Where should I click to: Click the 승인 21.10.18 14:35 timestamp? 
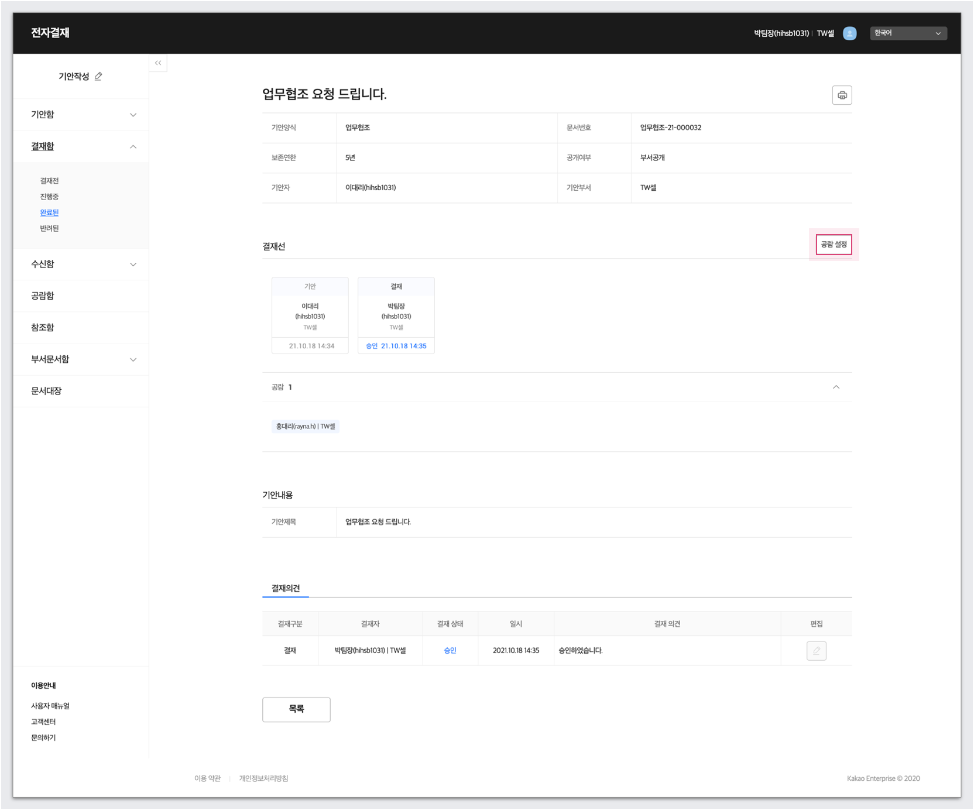396,346
